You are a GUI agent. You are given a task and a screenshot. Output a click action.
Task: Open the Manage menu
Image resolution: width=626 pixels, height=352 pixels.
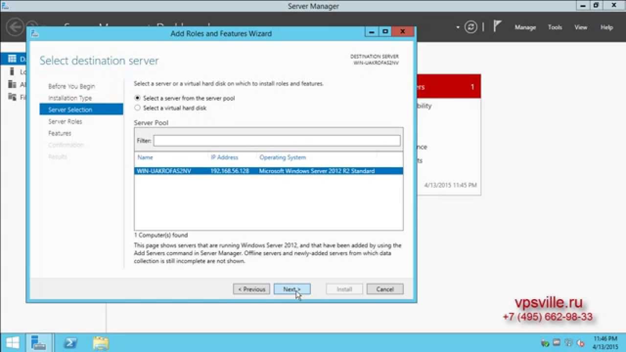[x=525, y=27]
